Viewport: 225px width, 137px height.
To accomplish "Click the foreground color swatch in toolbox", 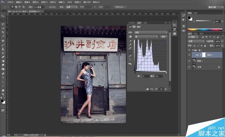I will tap(2, 100).
